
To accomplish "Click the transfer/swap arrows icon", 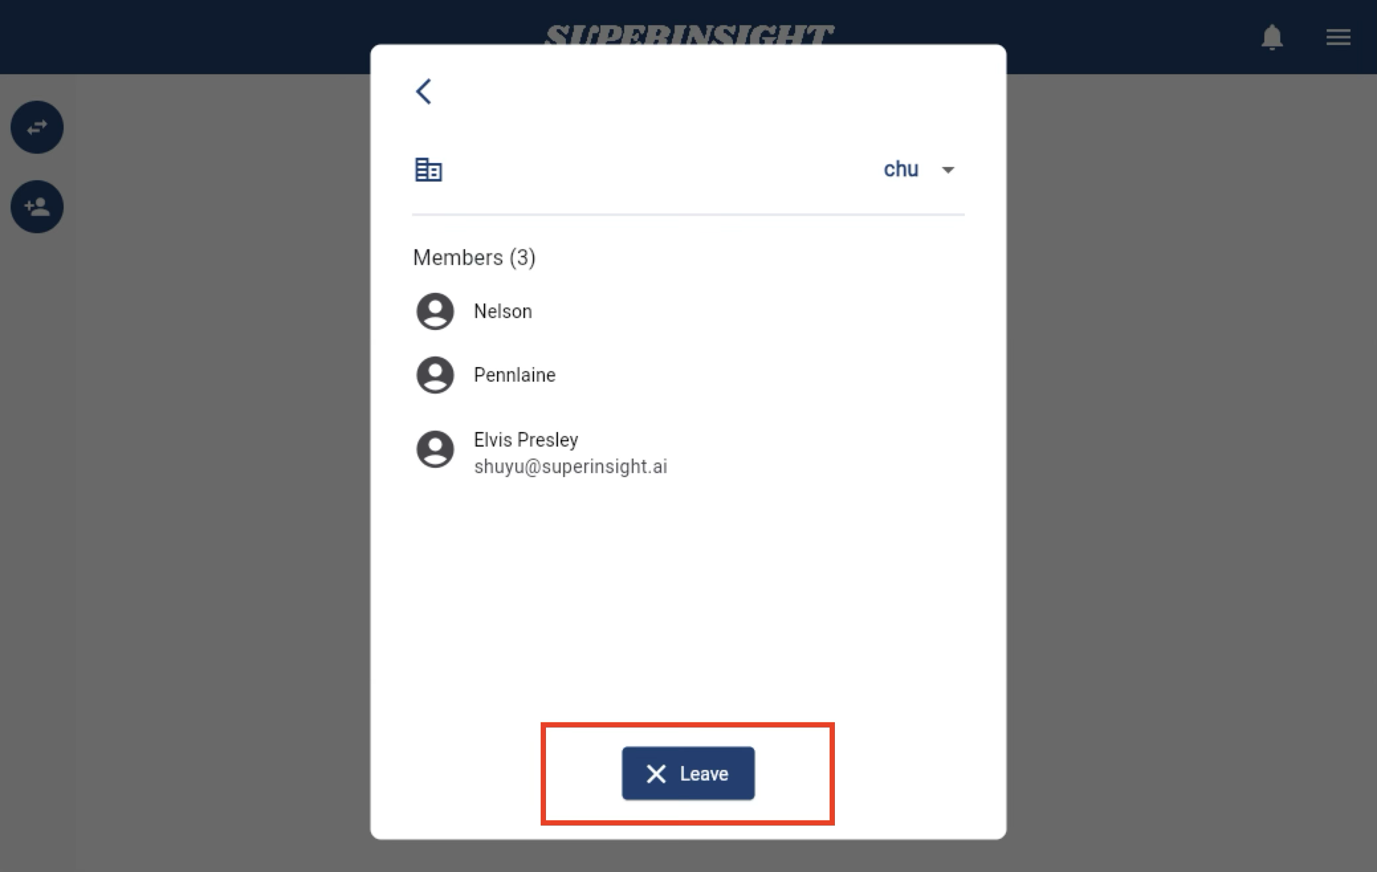I will [37, 127].
